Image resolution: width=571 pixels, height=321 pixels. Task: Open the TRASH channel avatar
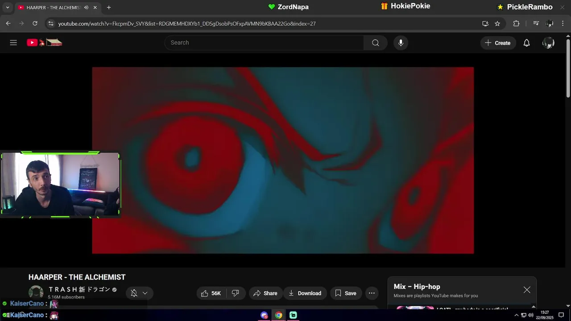coord(36,292)
